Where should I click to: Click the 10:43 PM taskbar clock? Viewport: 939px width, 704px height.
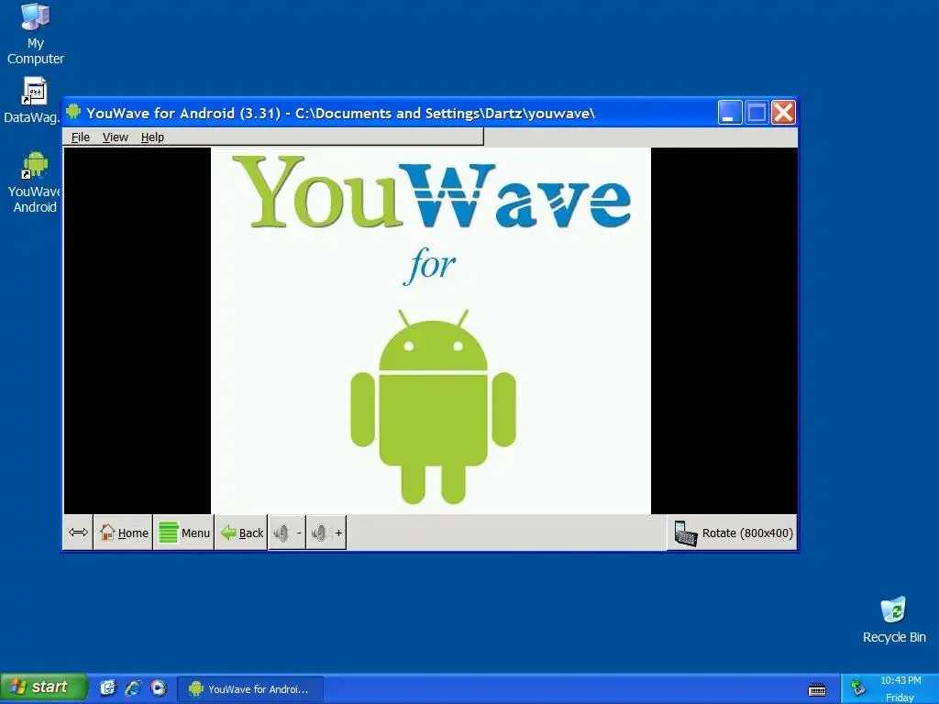[x=900, y=680]
